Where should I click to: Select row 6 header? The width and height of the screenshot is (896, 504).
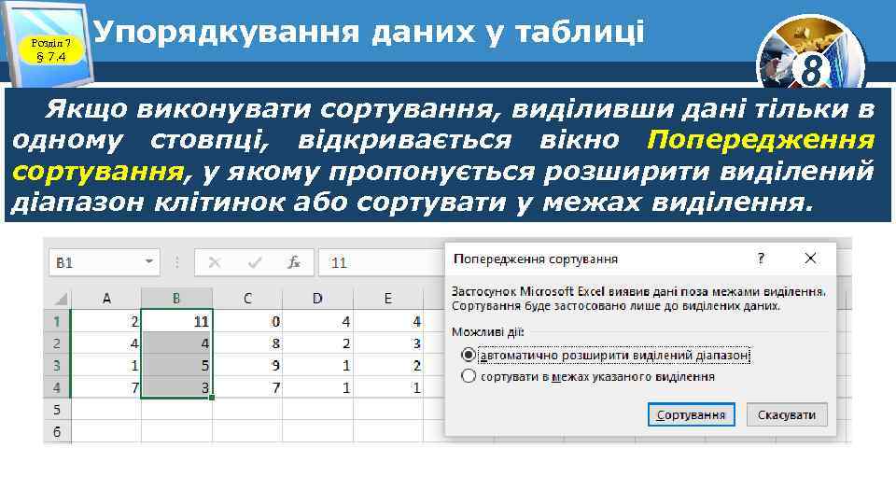[x=57, y=431]
